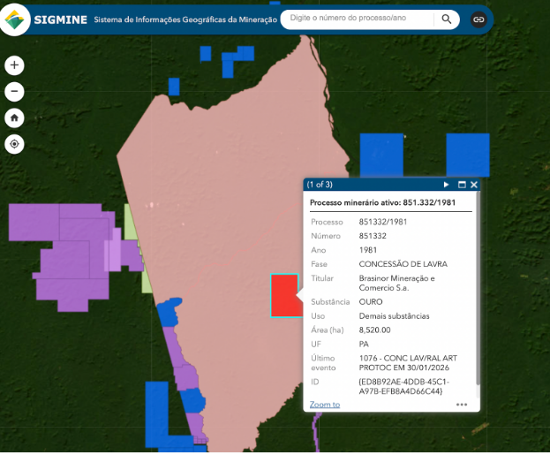
Task: Show next feature in popup
Action: [447, 185]
